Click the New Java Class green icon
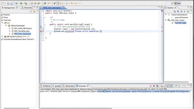The width and height of the screenshot is (194, 109). coord(38,3)
